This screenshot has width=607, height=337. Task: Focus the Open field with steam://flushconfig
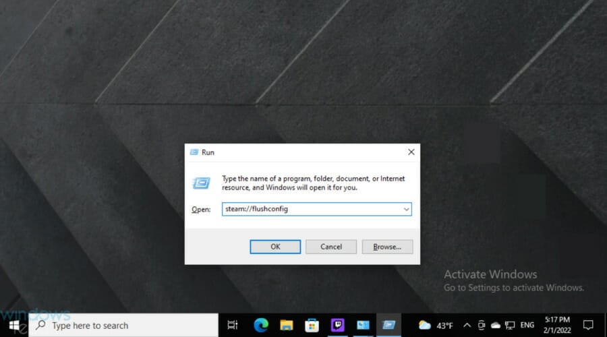click(x=317, y=210)
